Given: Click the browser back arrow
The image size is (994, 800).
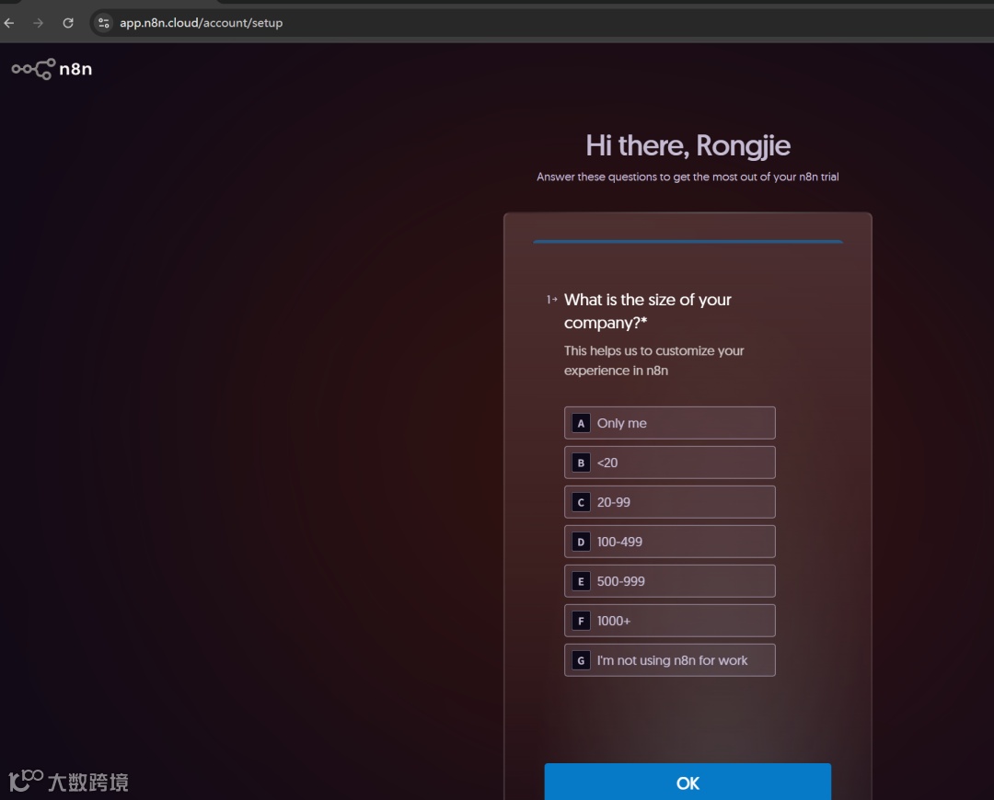Looking at the screenshot, I should (x=9, y=23).
